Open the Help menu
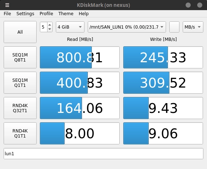The height and width of the screenshot is (169, 207). tap(84, 14)
